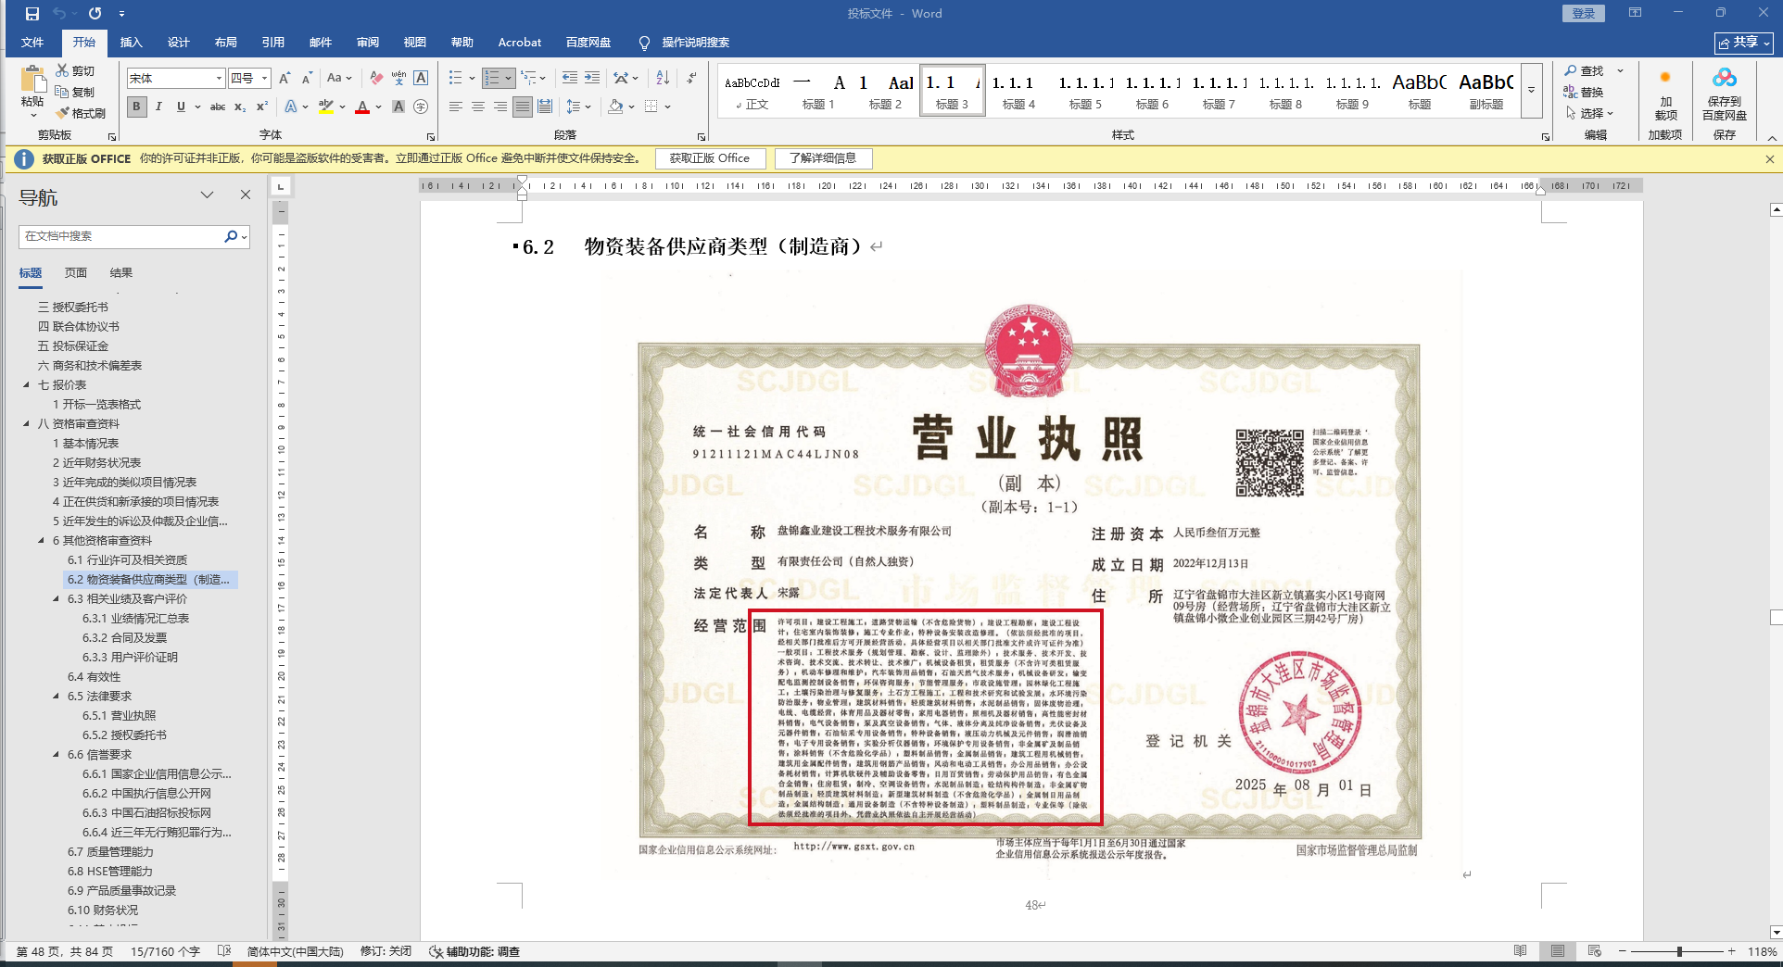The height and width of the screenshot is (967, 1783).
Task: Switch to the 插入 (Insert) ribbon tab
Action: 132,43
